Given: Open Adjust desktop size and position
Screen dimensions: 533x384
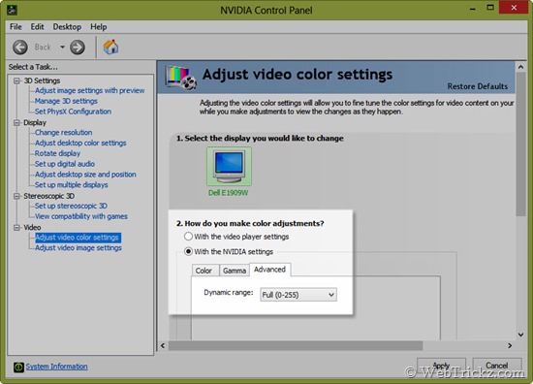Looking at the screenshot, I should 85,175.
